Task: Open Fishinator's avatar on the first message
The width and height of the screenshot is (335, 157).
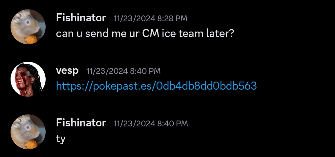Action: (x=28, y=26)
